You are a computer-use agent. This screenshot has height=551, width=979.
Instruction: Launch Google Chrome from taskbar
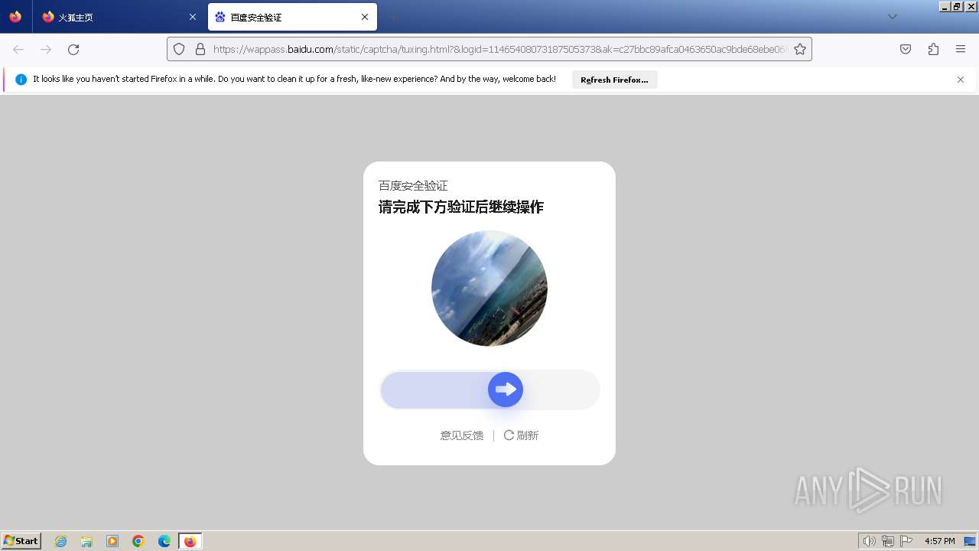pos(138,541)
